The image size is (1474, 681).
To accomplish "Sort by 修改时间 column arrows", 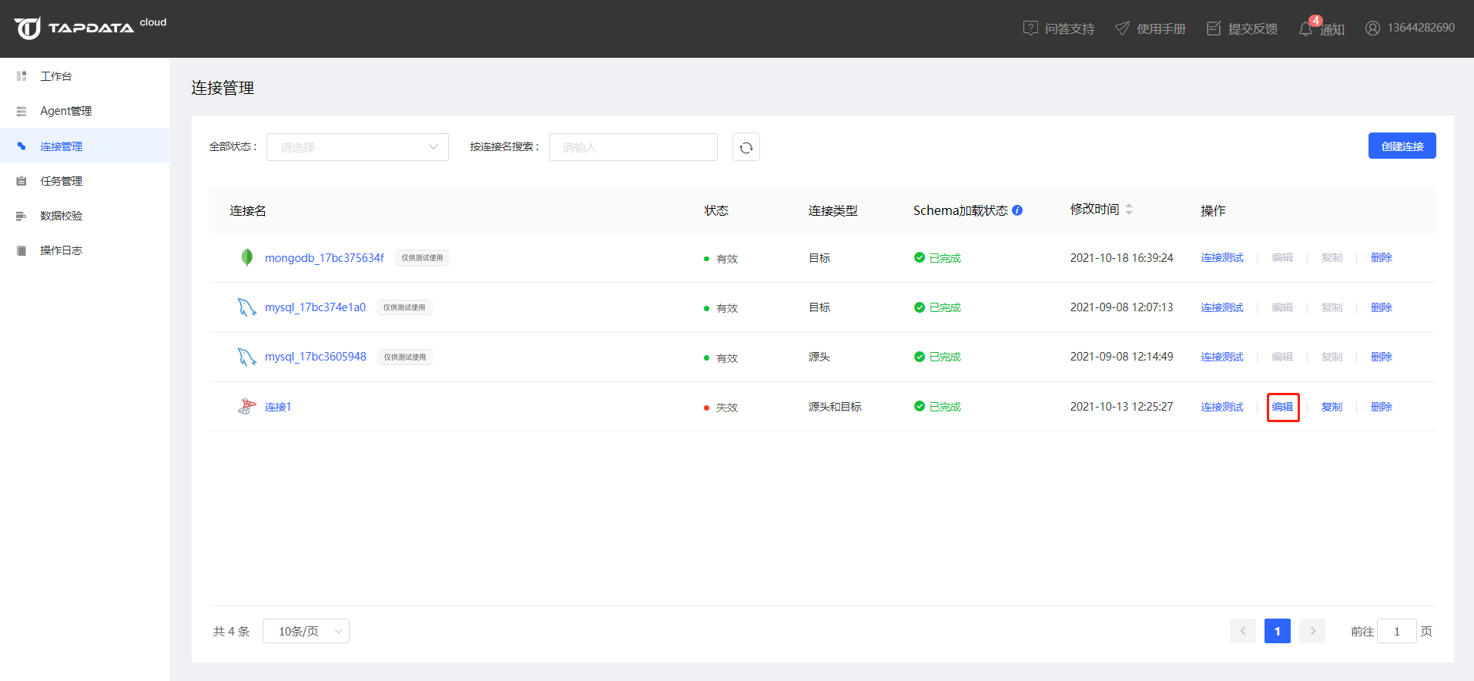I will tap(1129, 210).
